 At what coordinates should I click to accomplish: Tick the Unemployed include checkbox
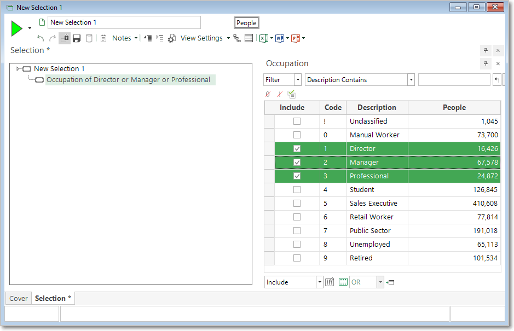coord(297,245)
